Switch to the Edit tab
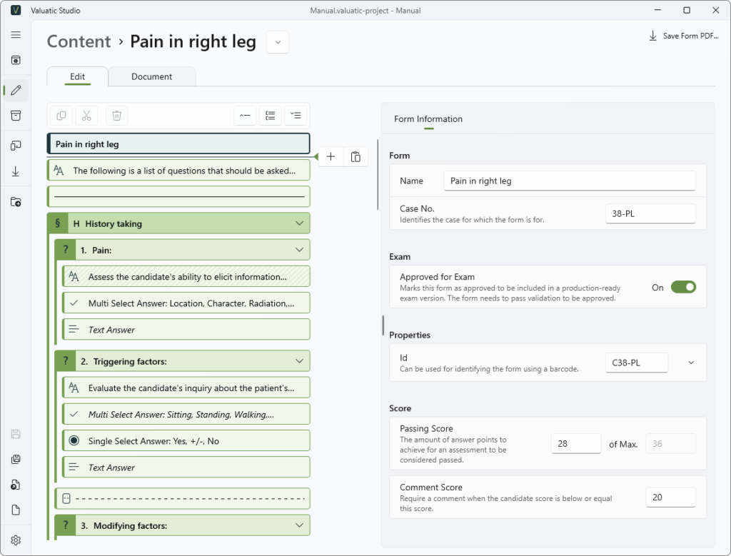This screenshot has height=556, width=731. tap(77, 76)
